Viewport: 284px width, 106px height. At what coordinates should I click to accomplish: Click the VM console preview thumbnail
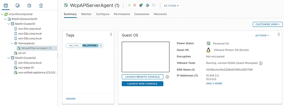(146, 57)
